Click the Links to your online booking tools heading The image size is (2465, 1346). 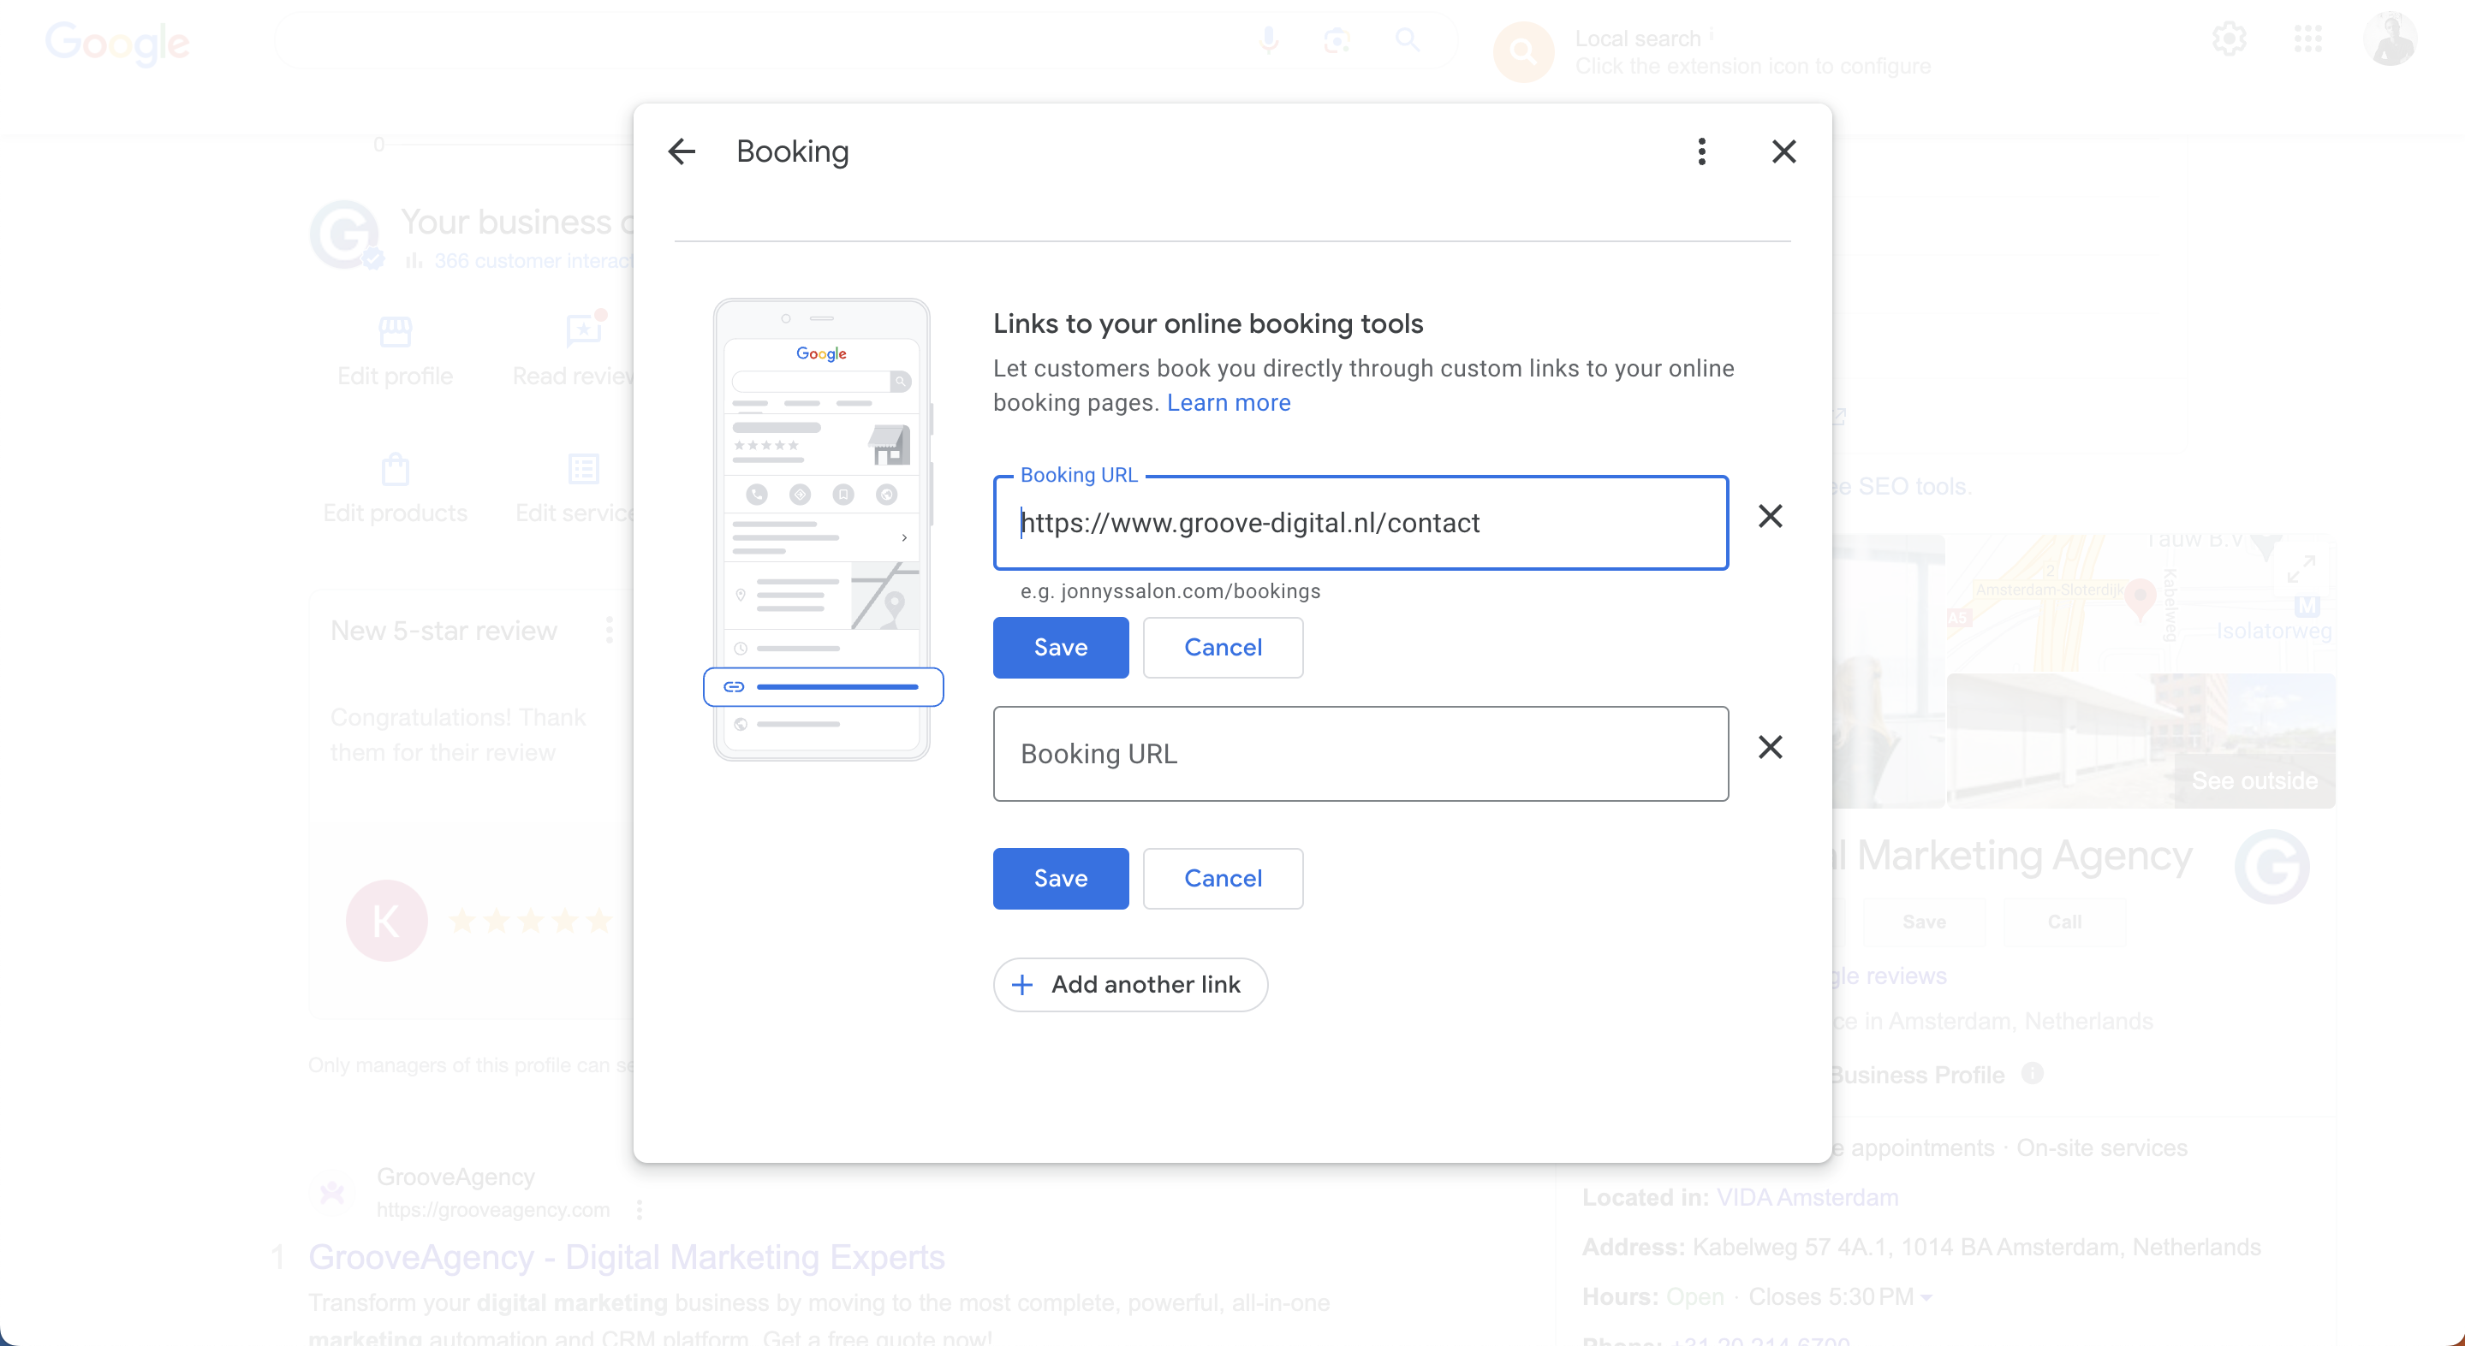1207,323
